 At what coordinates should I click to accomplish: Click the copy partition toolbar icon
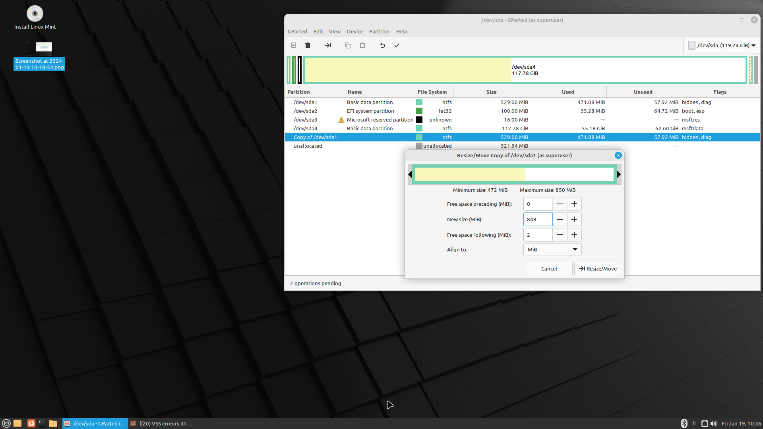[x=348, y=45]
